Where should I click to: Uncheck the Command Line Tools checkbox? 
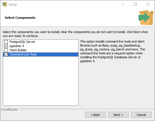[6, 54]
